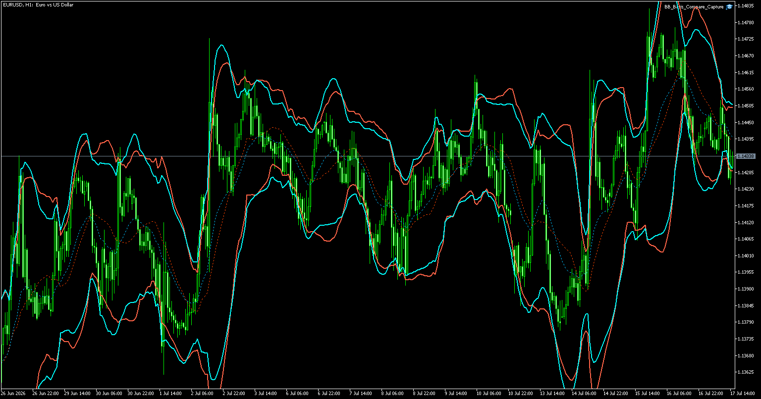761x399 pixels.
Task: Click the 1.14780 price scale label
Action: (x=746, y=22)
